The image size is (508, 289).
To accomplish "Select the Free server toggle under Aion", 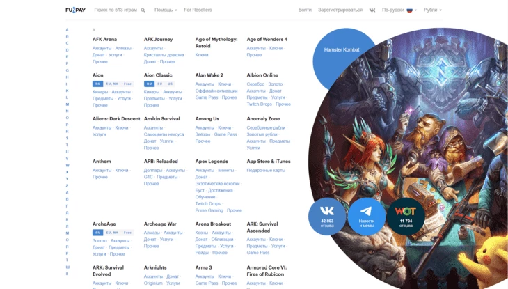I will [127, 84].
